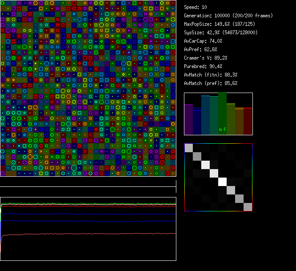Select the AvMatch (pref) statistic
The image size is (296, 271).
pyautogui.click(x=211, y=83)
